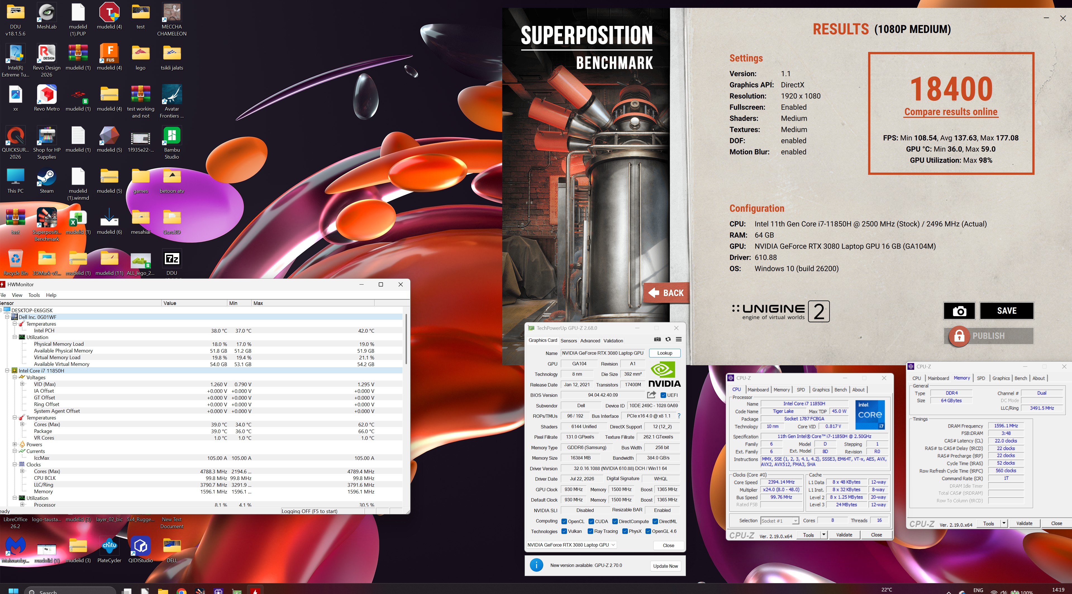Toggle the Ray Tracing checkbox in GPU-Z
Viewport: 1072px width, 594px height.
(x=590, y=531)
